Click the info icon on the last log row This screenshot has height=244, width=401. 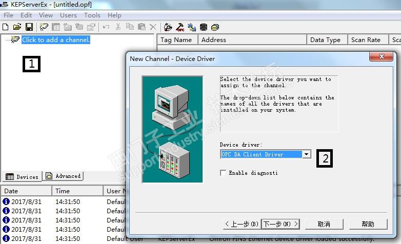click(x=6, y=238)
